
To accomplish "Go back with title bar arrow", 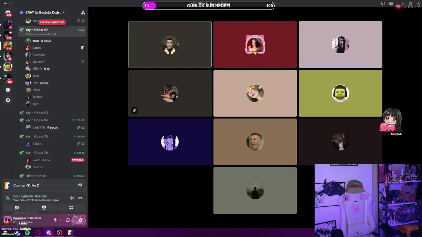I will pos(5,3).
